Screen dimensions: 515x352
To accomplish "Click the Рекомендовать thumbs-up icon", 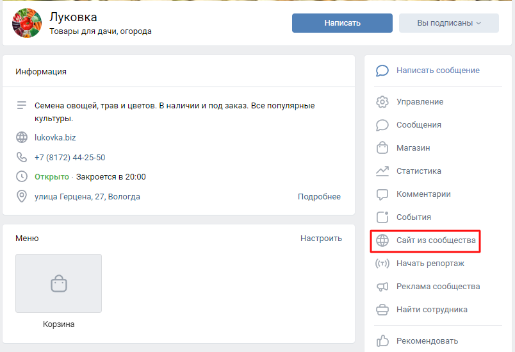I will (x=382, y=340).
